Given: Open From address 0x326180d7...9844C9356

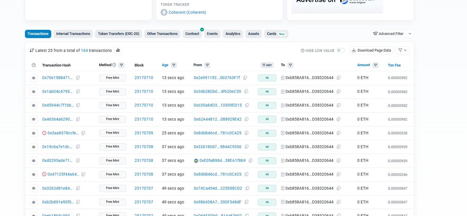Looking at the screenshot, I should point(218,147).
